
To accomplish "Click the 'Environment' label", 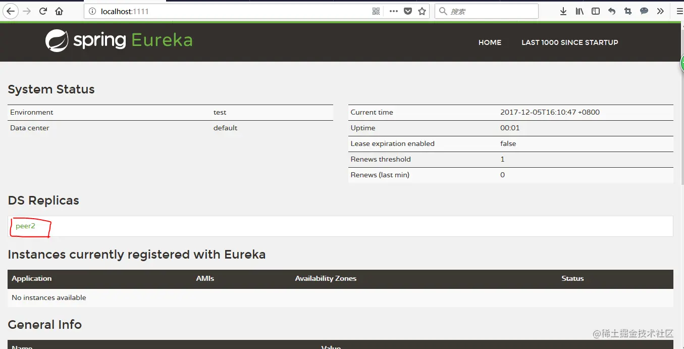I will [x=32, y=112].
